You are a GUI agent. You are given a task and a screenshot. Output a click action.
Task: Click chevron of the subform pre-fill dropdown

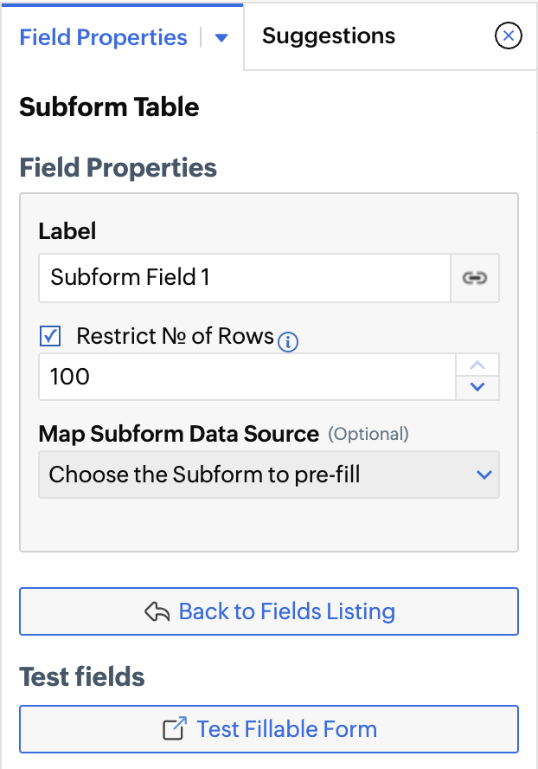point(484,475)
